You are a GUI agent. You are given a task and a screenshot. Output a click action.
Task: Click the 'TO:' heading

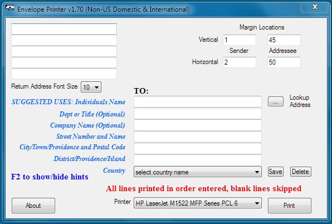click(x=141, y=91)
